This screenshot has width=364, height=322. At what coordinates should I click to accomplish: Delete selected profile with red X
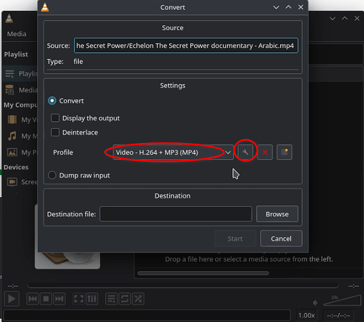click(265, 152)
